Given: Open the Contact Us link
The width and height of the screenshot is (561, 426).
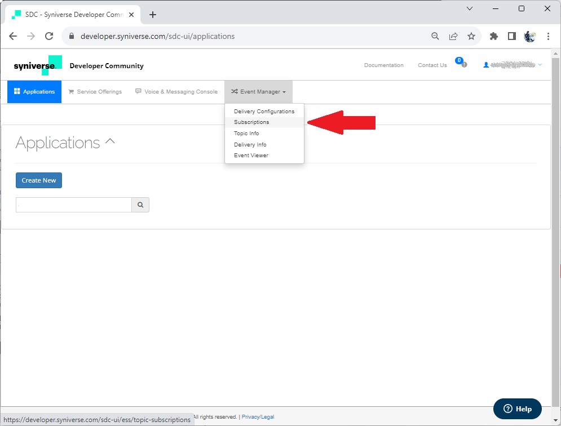Looking at the screenshot, I should click(x=432, y=65).
